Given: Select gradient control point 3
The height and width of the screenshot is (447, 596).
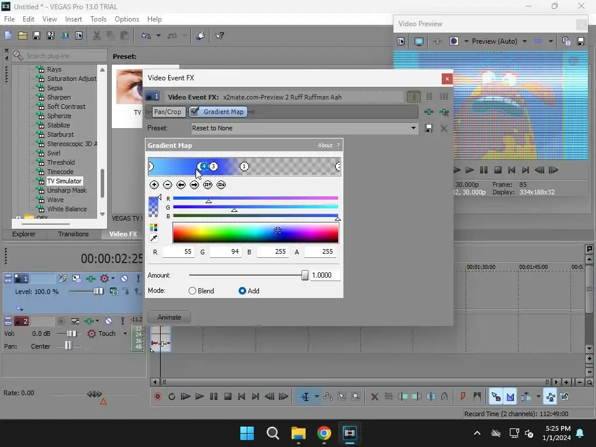Looking at the screenshot, I should click(x=214, y=166).
